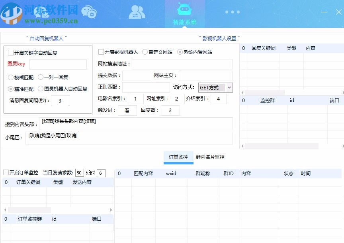Viewport: 344px width, 243px height.
Task: Click the 搜到内容头部 text box
Action: point(136,124)
